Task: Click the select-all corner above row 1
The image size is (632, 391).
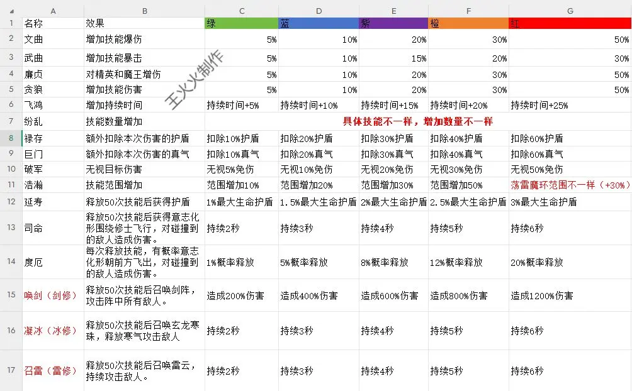Action: click(11, 11)
